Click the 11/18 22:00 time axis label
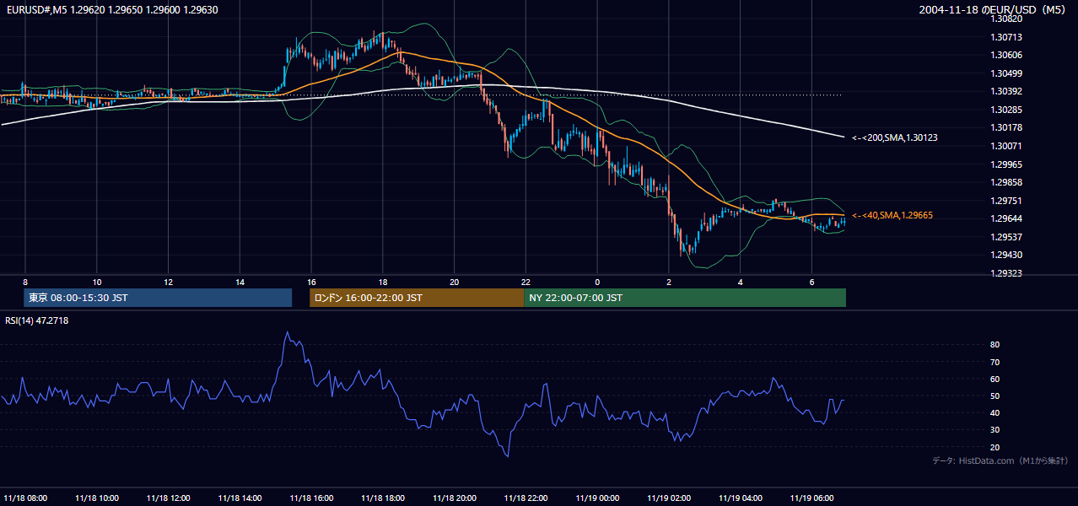The height and width of the screenshot is (506, 1078). point(526,498)
